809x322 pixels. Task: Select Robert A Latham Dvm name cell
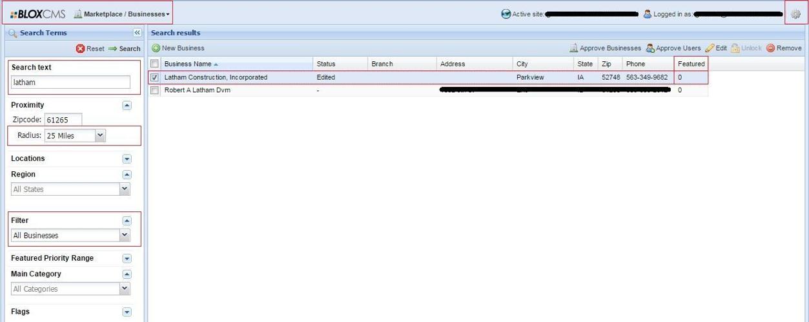click(x=198, y=90)
